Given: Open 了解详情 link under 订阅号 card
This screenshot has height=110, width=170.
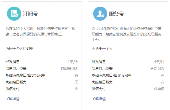Looking at the screenshot, I should [12, 99].
